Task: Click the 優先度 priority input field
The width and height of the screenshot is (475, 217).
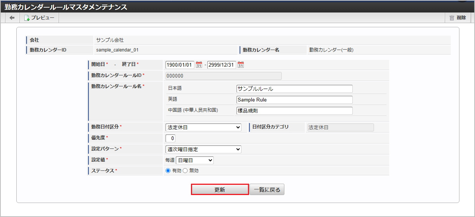Action: [170, 138]
